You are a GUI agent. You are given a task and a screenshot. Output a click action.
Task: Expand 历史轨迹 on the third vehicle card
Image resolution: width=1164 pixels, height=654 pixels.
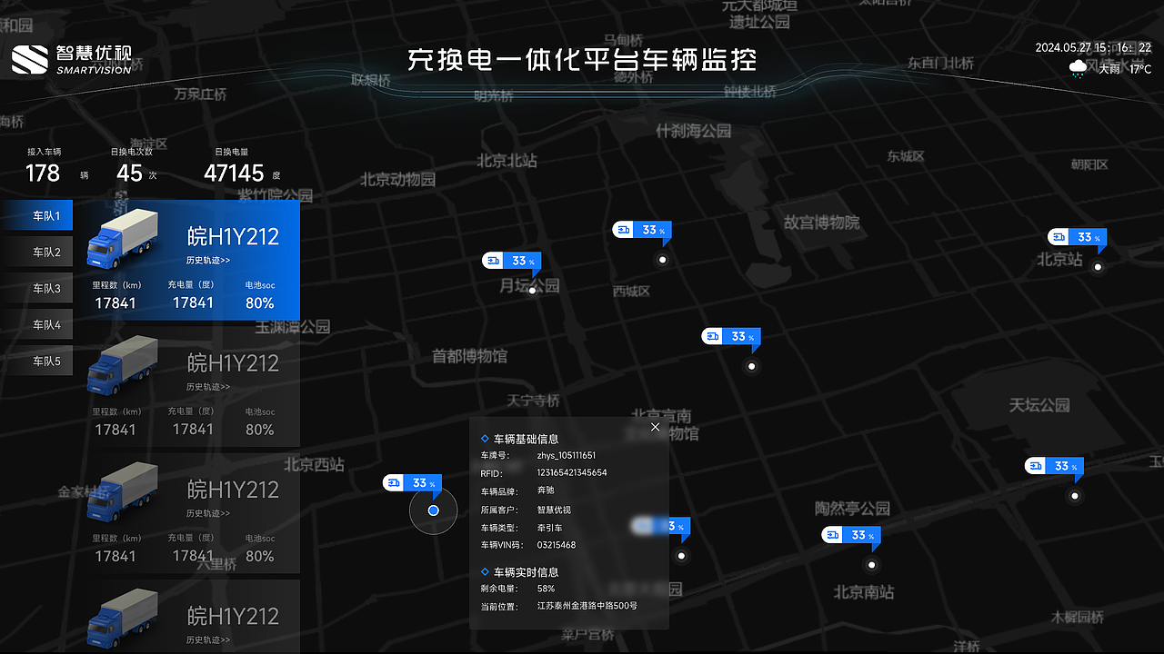207,511
